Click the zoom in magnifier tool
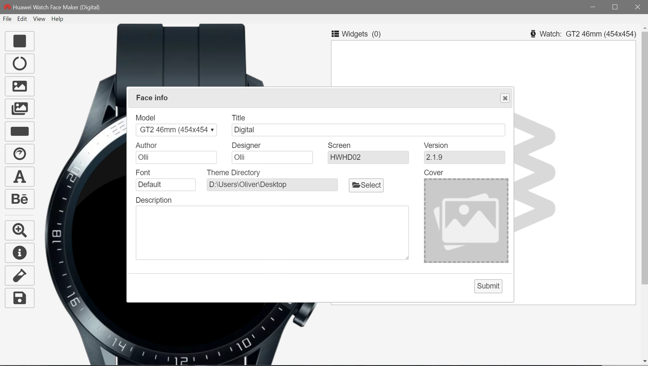 20,230
